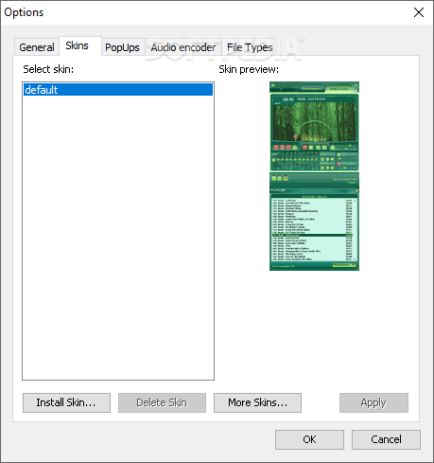Go to the File Types tab

point(250,47)
